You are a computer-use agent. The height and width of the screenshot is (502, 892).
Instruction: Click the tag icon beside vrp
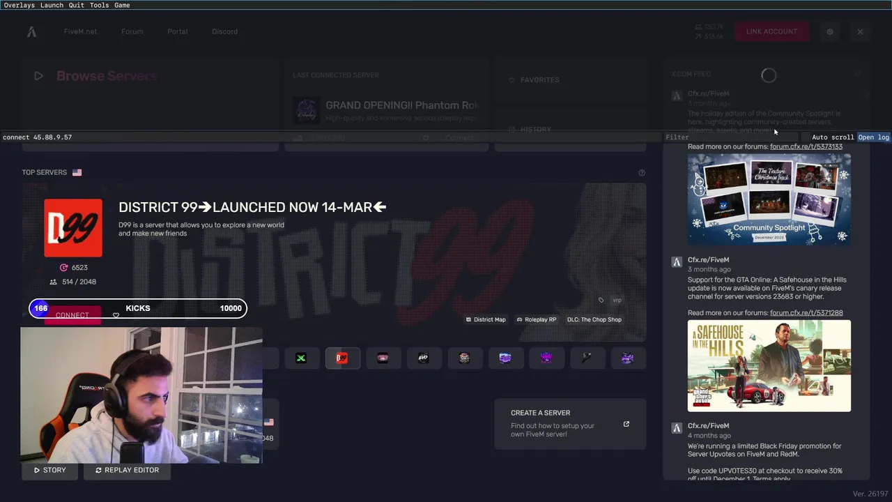click(601, 301)
